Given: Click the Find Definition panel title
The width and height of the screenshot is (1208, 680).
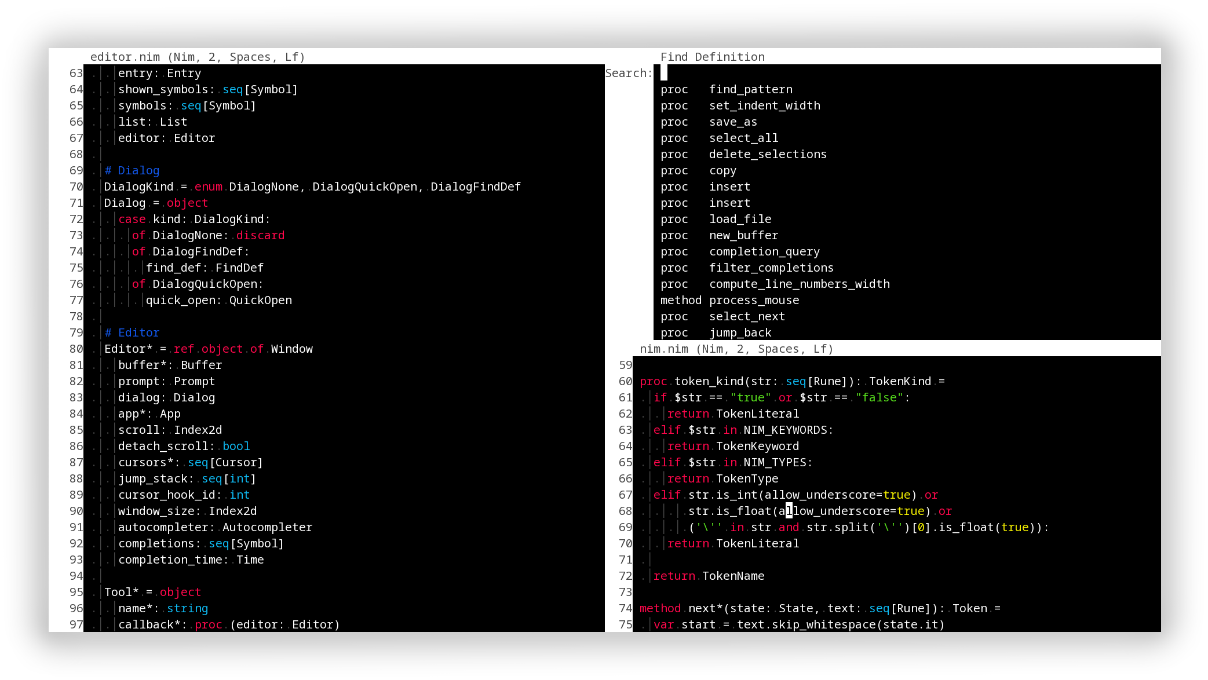Looking at the screenshot, I should coord(712,57).
